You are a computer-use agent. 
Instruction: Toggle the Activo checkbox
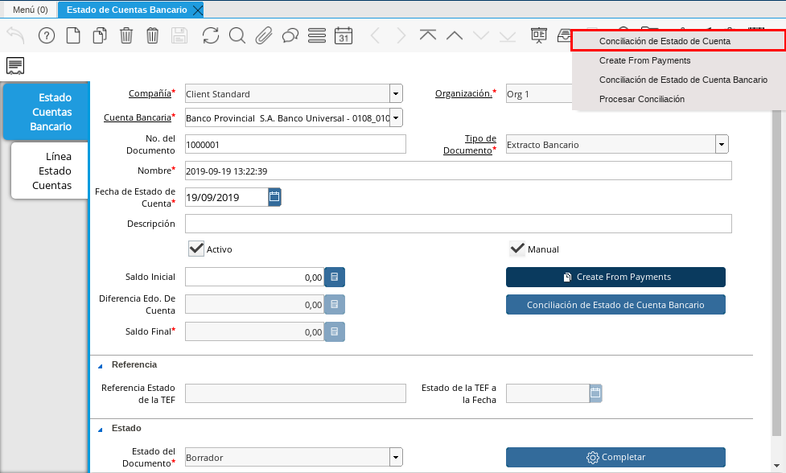coord(196,249)
